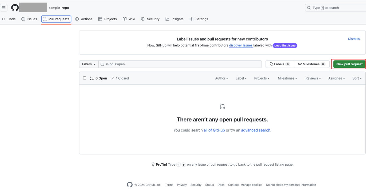Screen dimensions: 366x191
Task: Open the footer Terms link
Action: tap(169, 185)
